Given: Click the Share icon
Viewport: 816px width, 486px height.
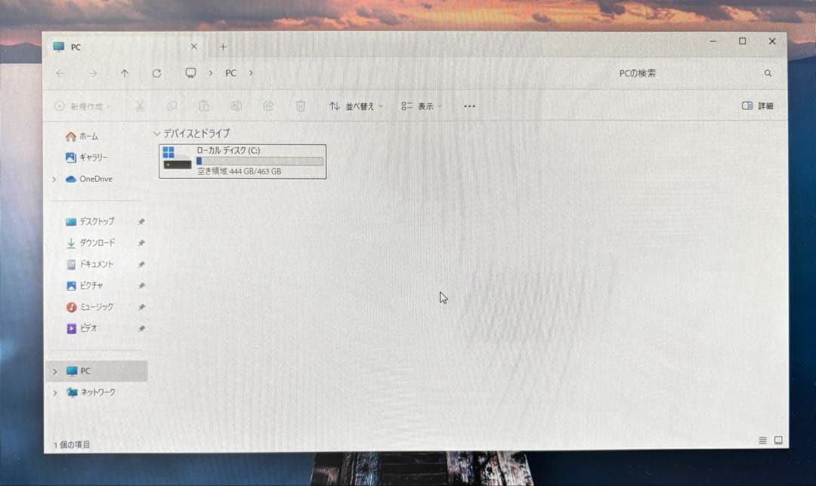Looking at the screenshot, I should click(267, 106).
